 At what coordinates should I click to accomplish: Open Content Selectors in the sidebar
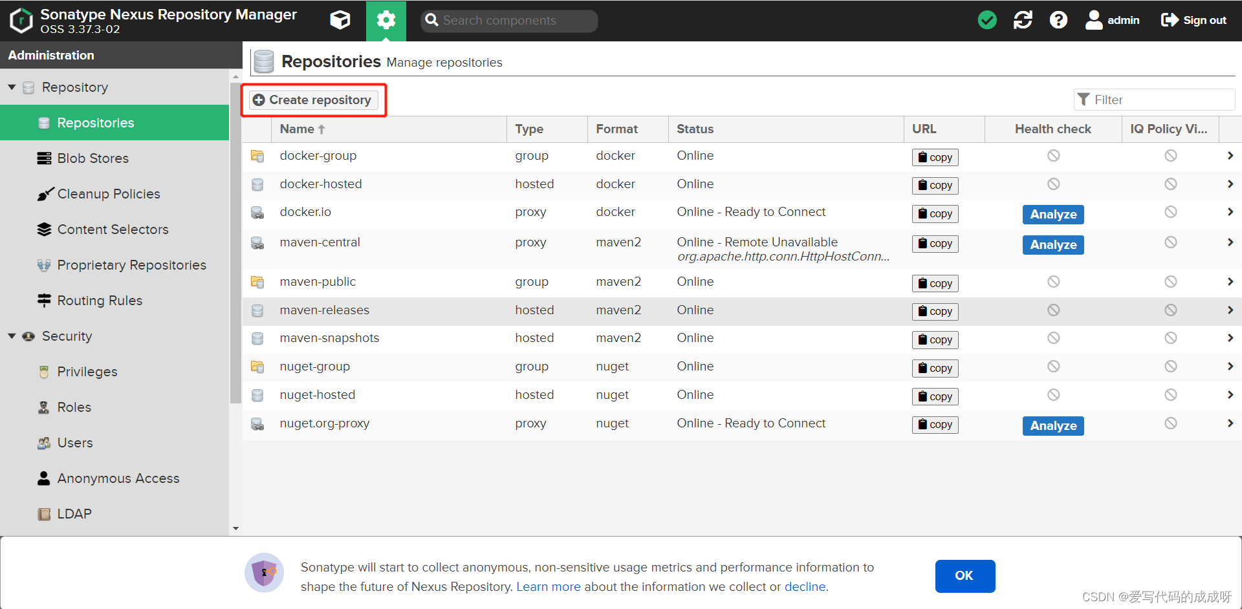pyautogui.click(x=114, y=230)
